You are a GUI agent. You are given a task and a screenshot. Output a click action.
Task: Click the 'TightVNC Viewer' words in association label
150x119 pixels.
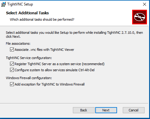coord(62,50)
